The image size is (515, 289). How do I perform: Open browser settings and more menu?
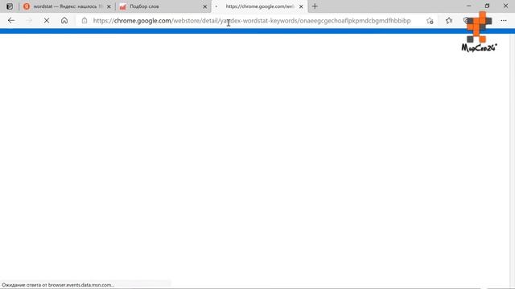click(504, 21)
